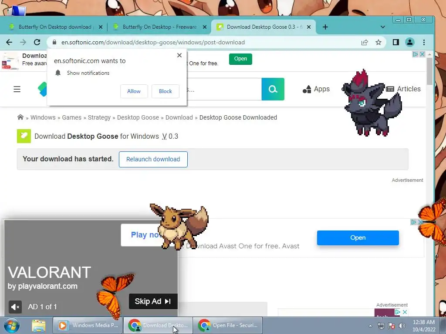Reload the page with the refresh icon

(x=37, y=42)
